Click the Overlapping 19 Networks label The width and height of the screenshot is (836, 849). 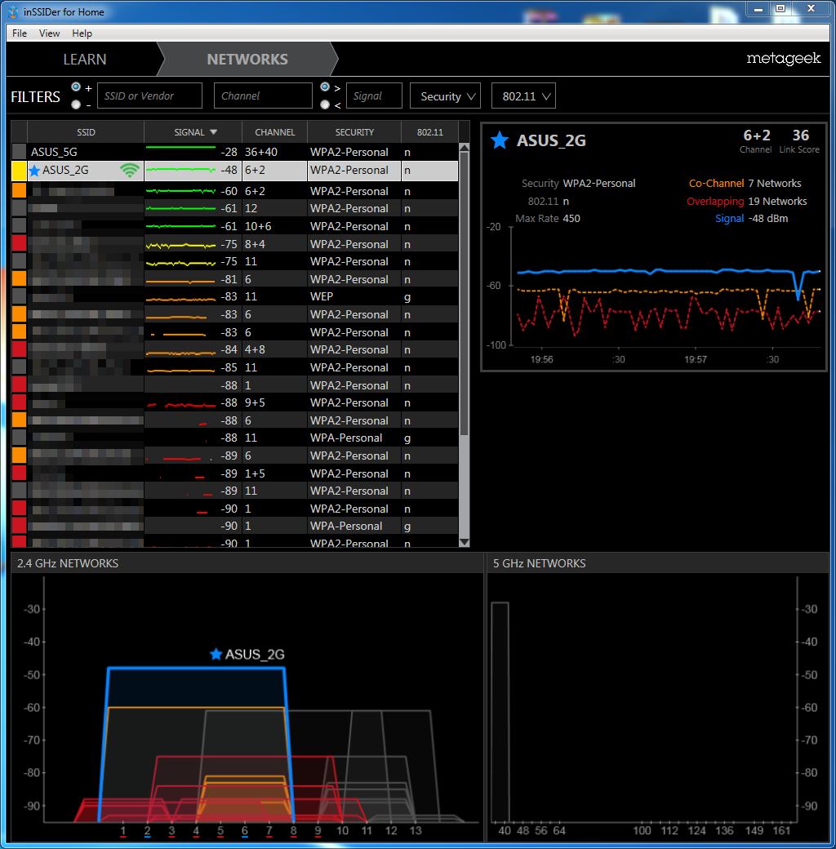[x=747, y=202]
